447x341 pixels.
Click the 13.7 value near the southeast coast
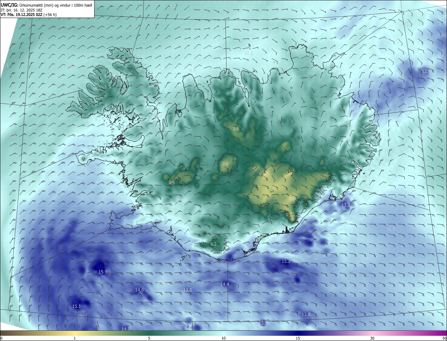(345, 205)
